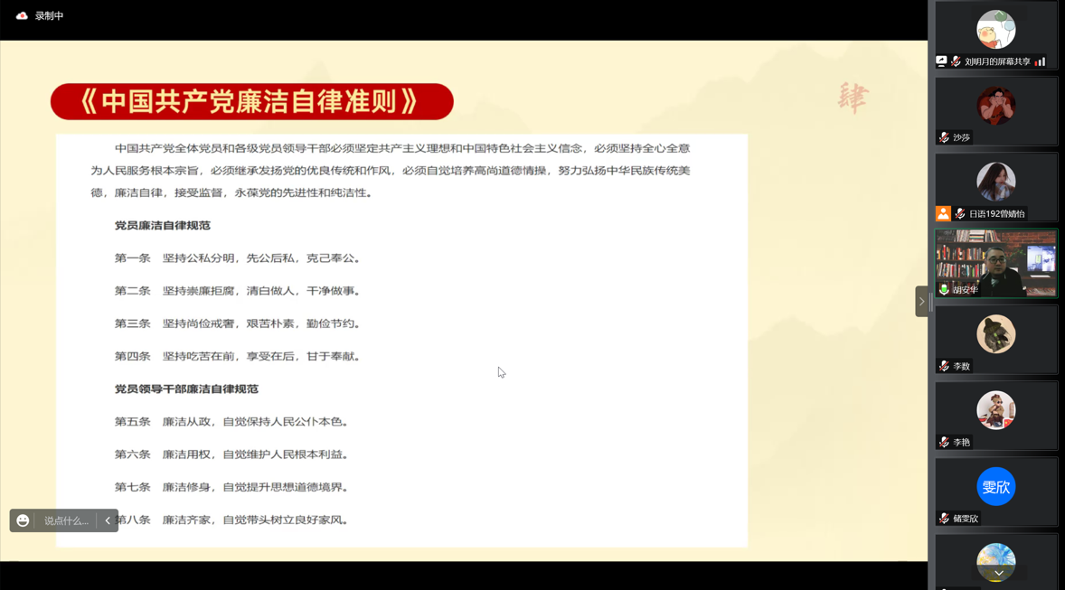Select 胡安华's highlighted video tile
The height and width of the screenshot is (590, 1065).
click(996, 263)
